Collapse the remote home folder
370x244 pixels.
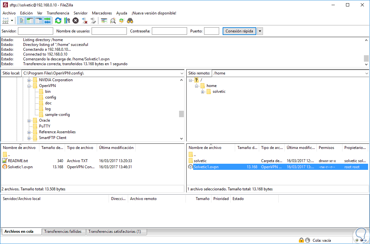tap(197, 86)
